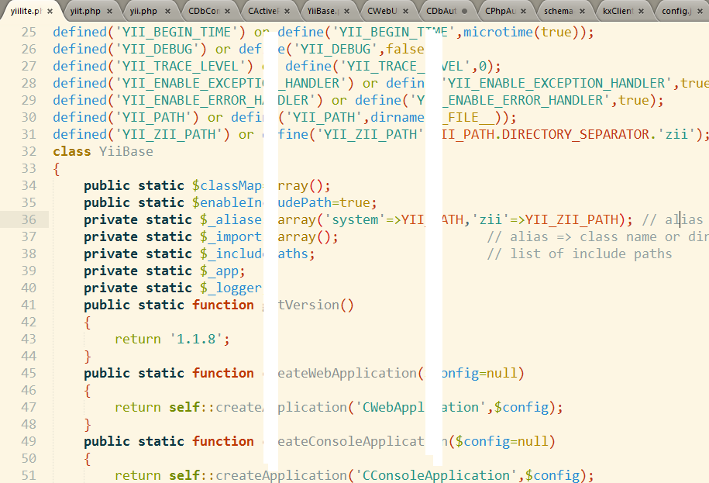Viewport: 709px width, 483px height.
Task: Close the CDbCon tab
Action: (x=228, y=12)
